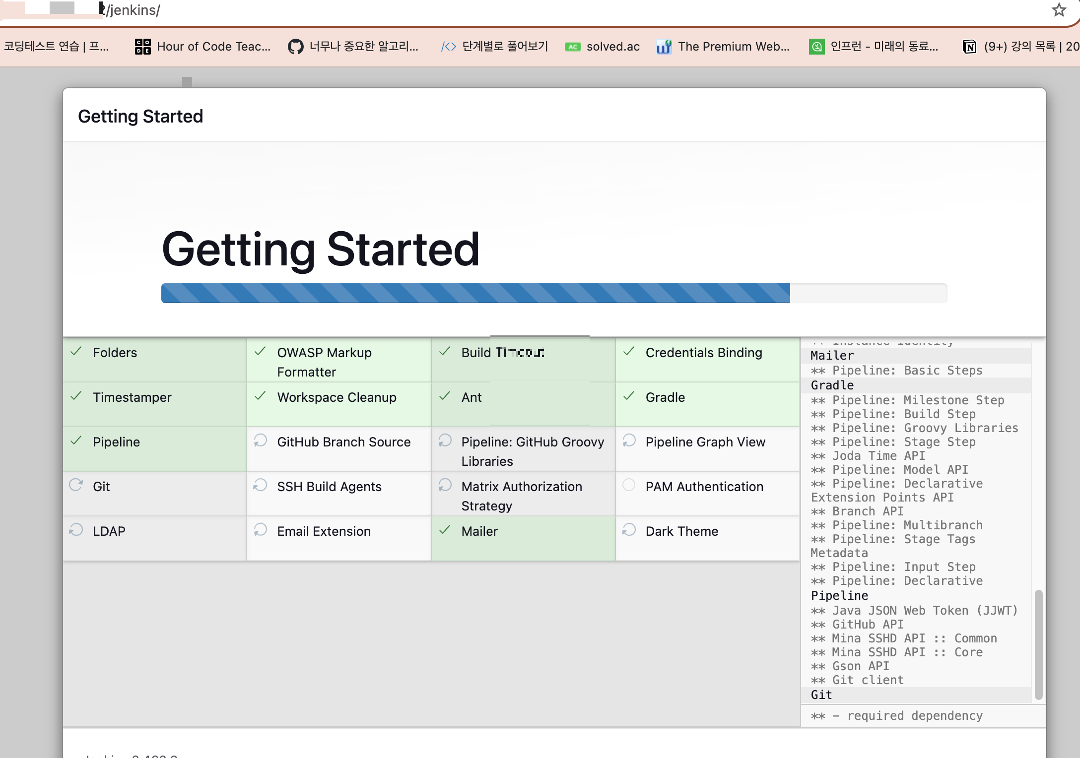Image resolution: width=1080 pixels, height=758 pixels.
Task: Click the checkmark icon next to OWASP Markup Formatter
Action: 260,352
